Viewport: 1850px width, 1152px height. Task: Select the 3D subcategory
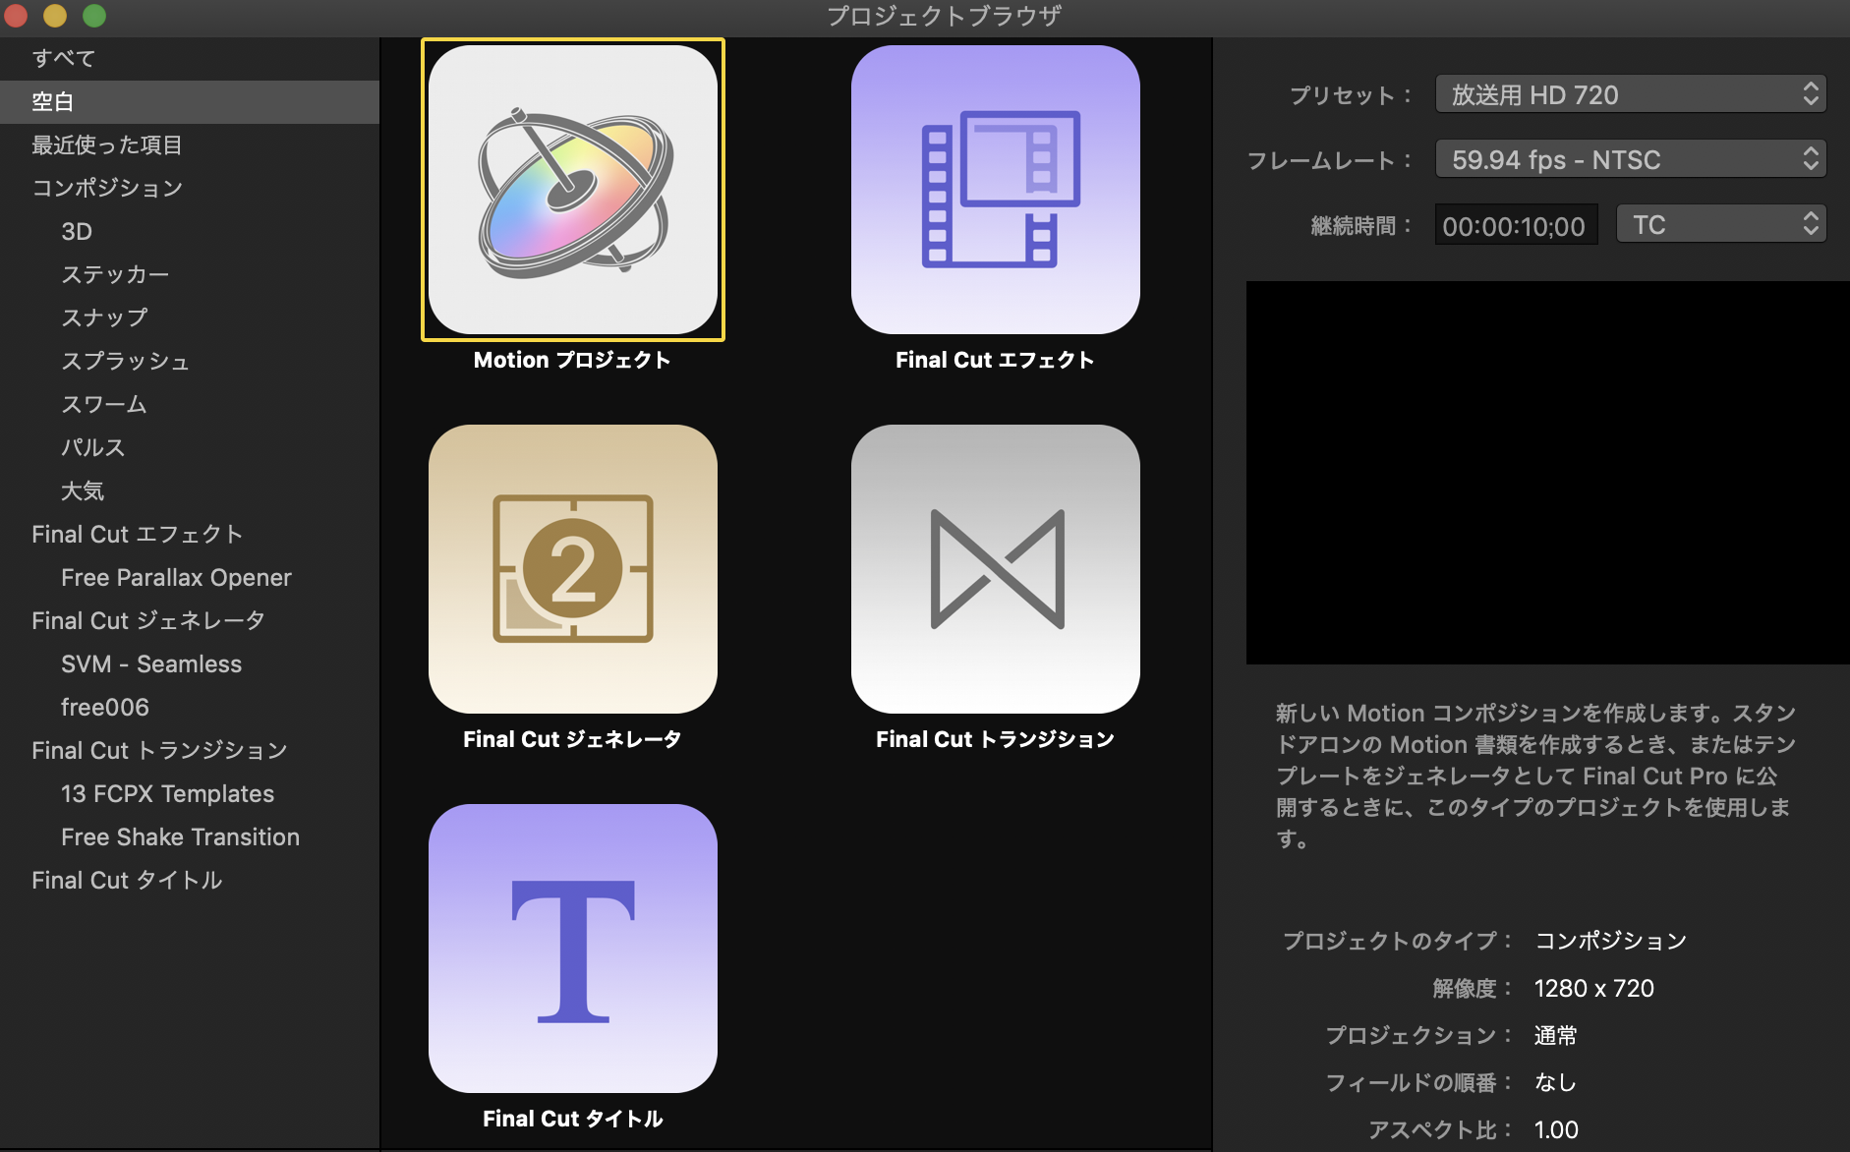click(x=190, y=232)
